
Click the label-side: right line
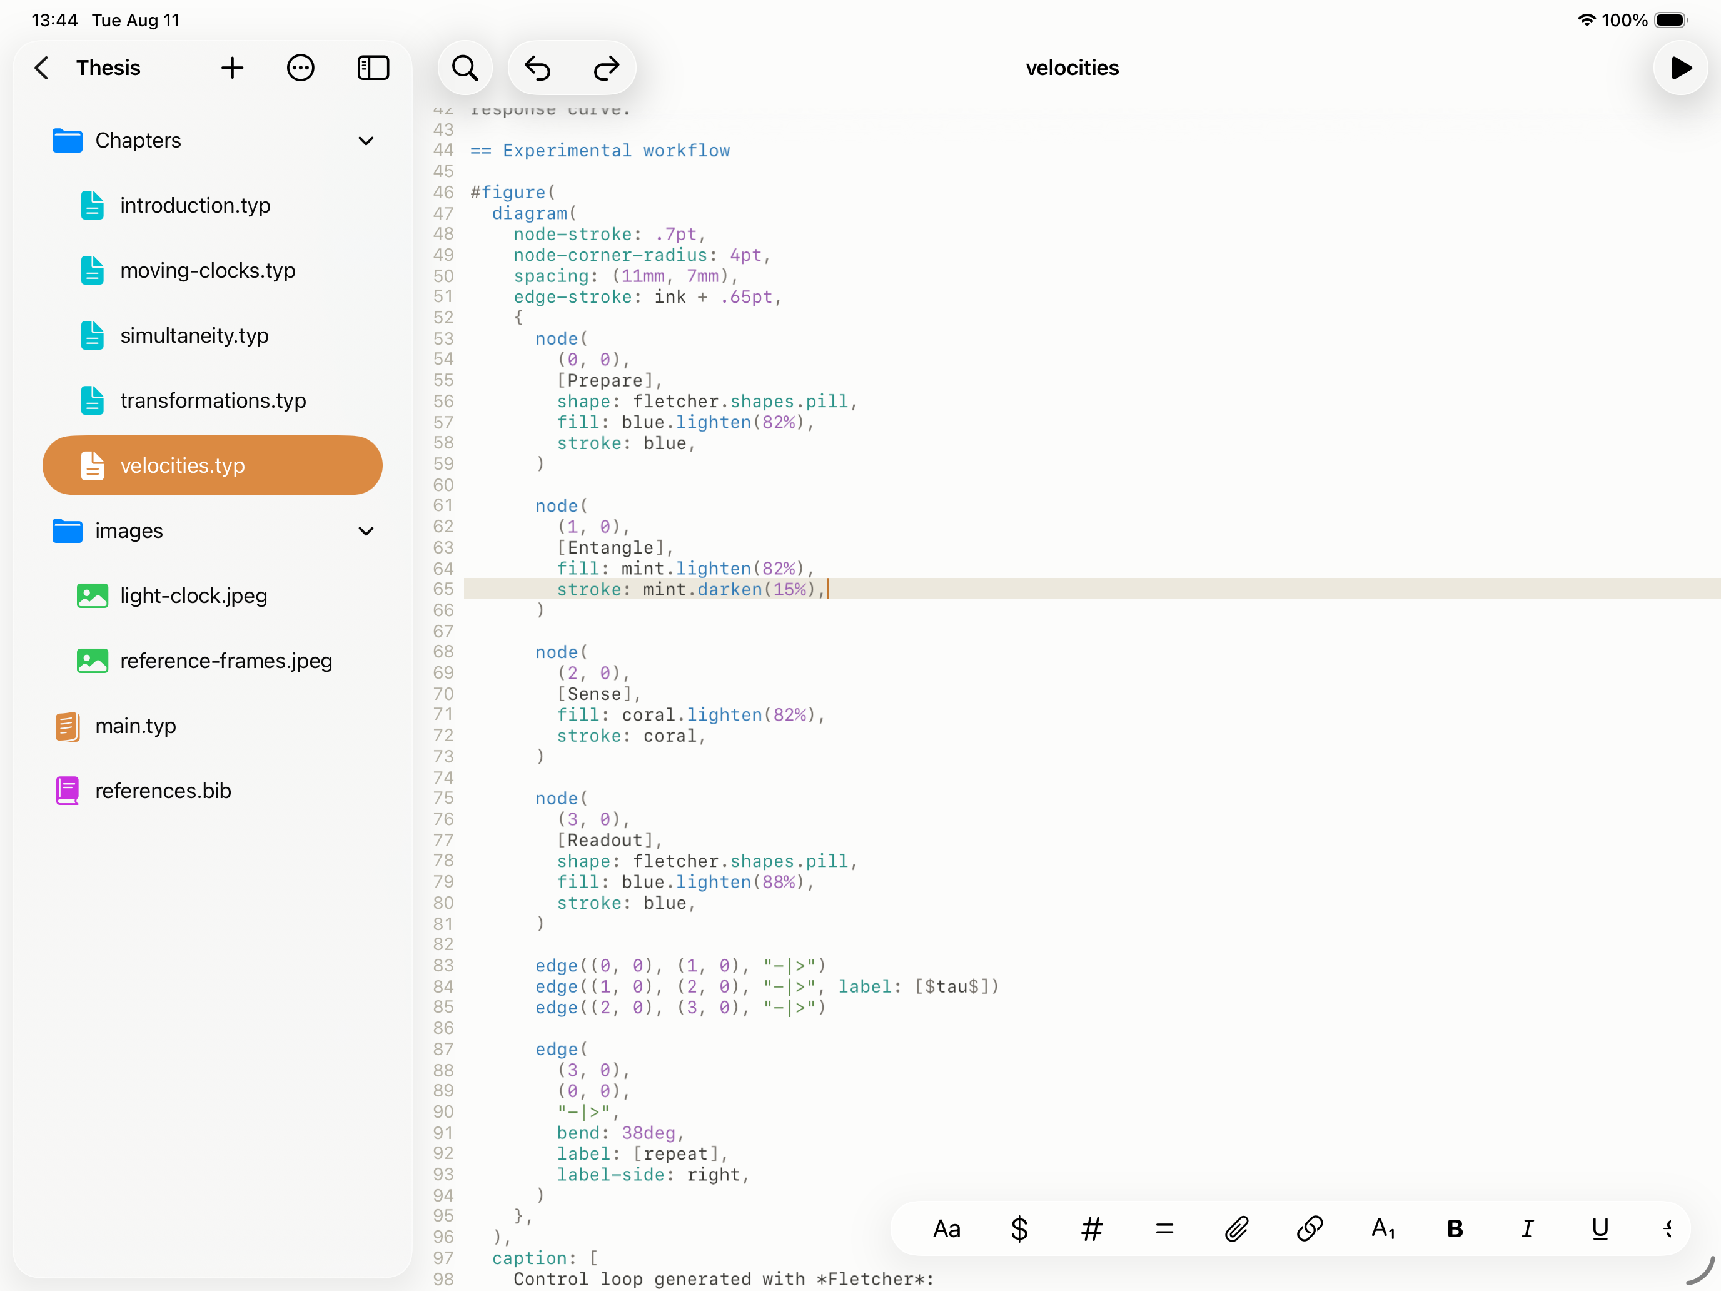click(x=653, y=1175)
